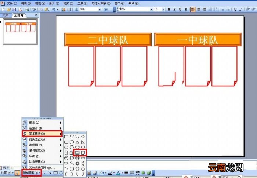
Task: Pick the line drawing tool
Action: [x=44, y=173]
